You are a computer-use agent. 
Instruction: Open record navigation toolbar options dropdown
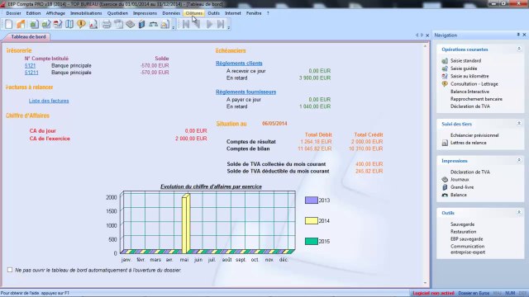pos(228,27)
